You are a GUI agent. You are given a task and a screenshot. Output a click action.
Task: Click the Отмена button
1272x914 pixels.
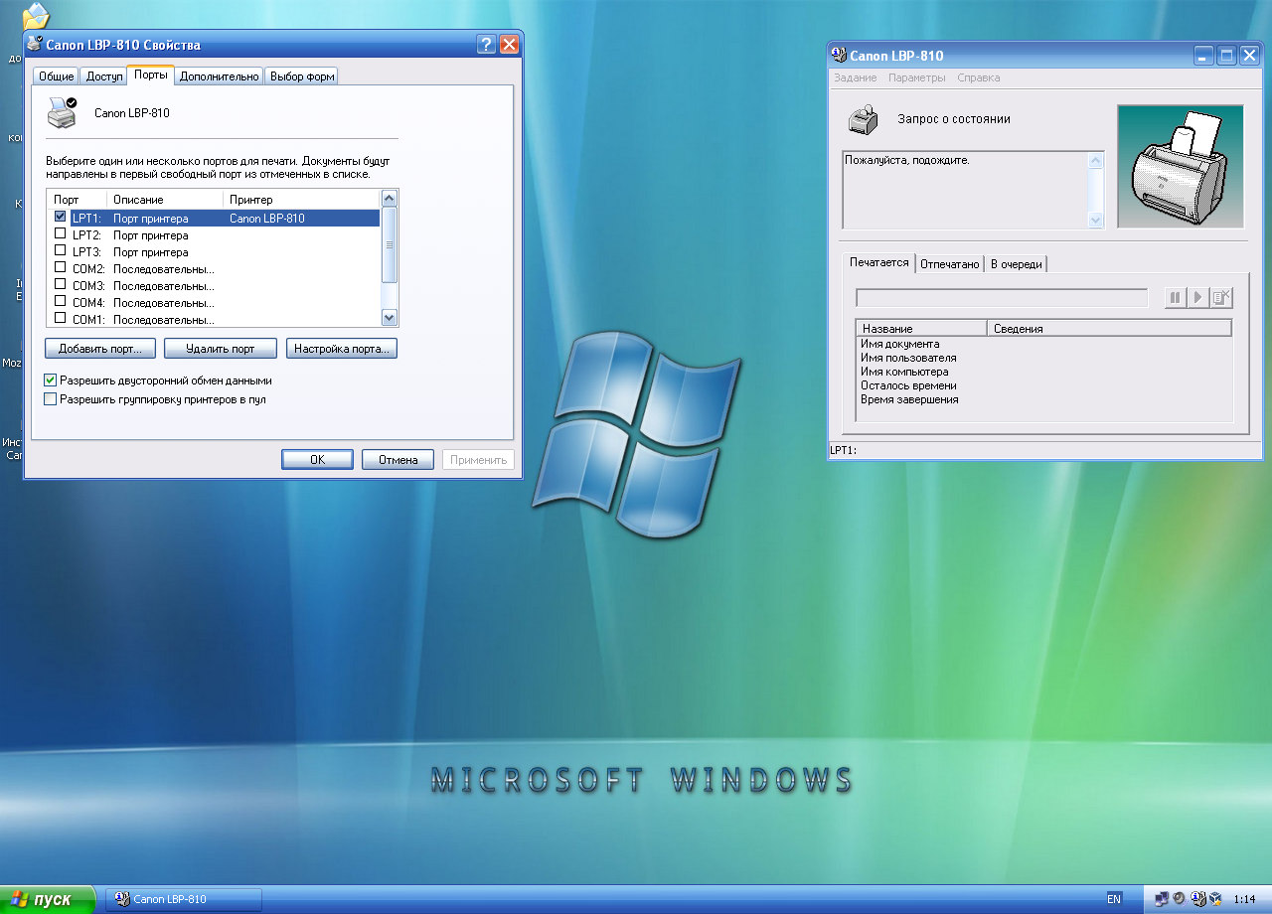(x=398, y=460)
